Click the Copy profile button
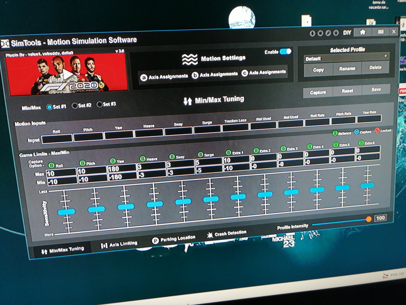The image size is (406, 305). 318,70
